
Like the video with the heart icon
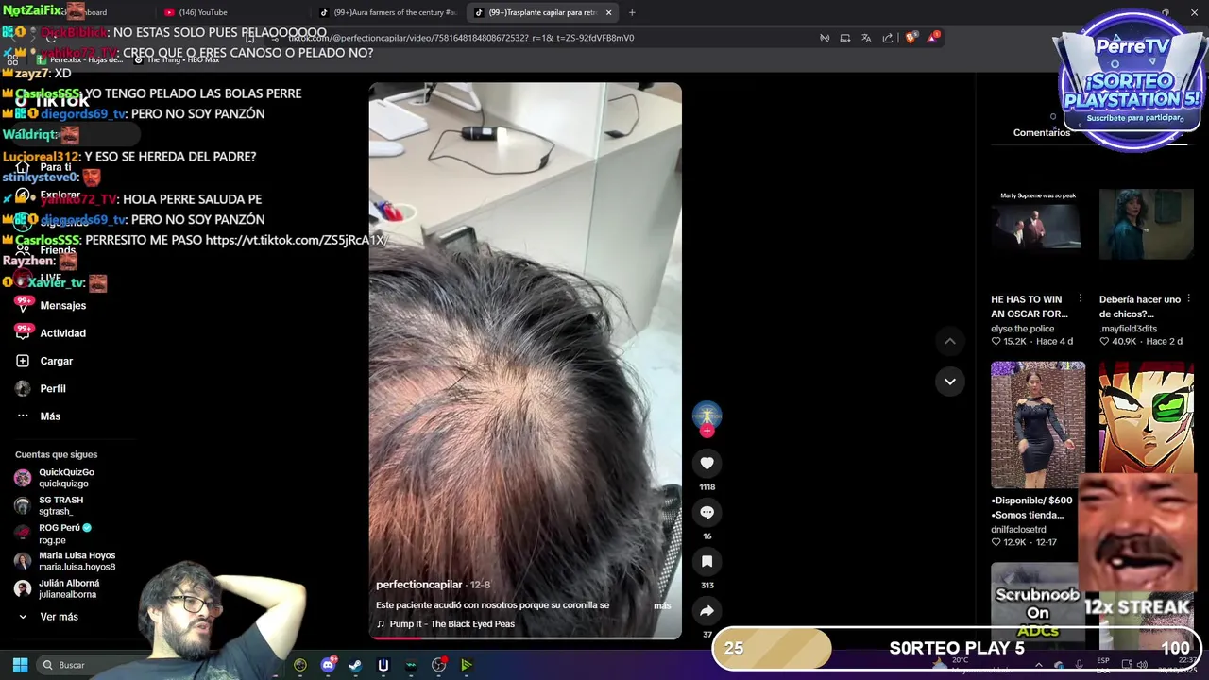click(707, 463)
